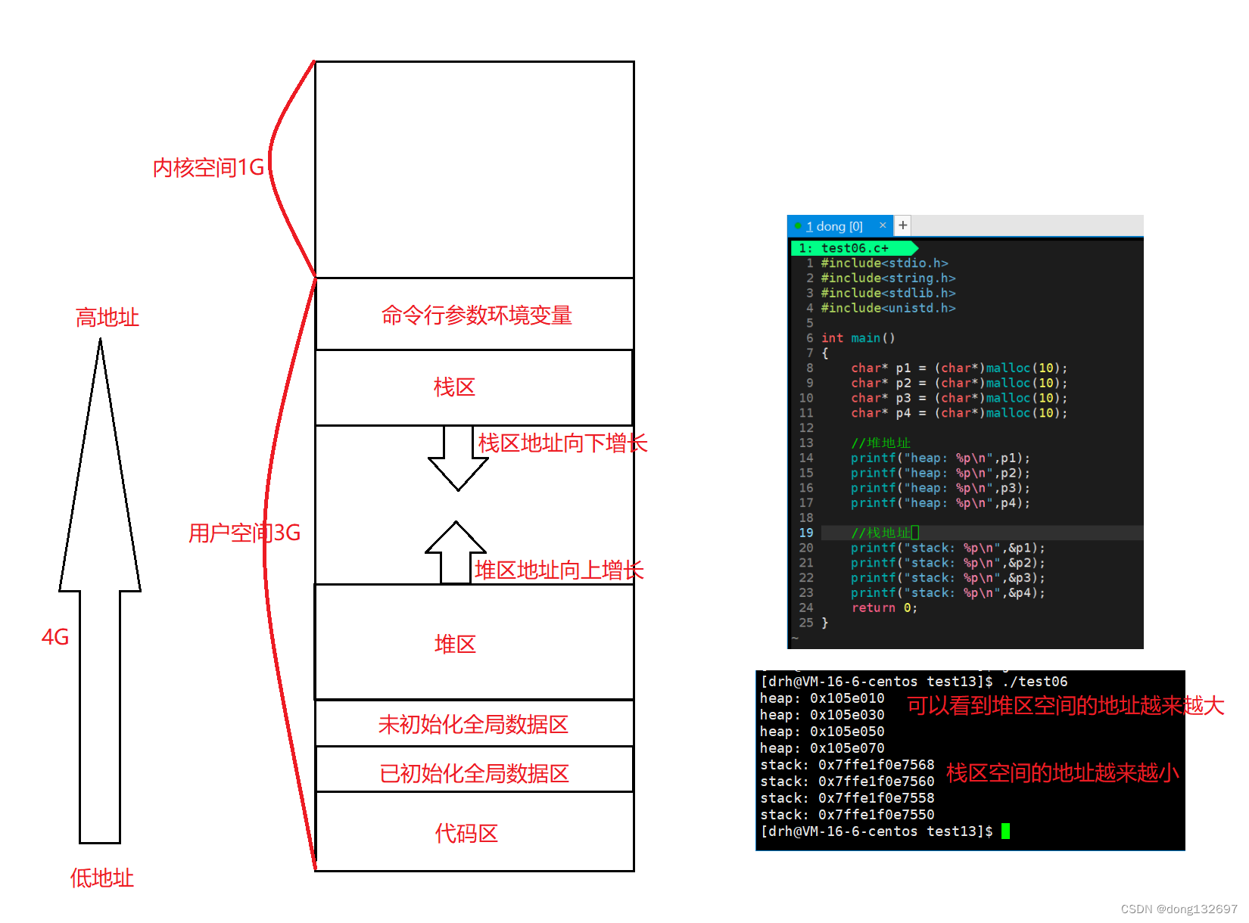This screenshot has width=1249, height=923.
Task: Click the 'return 0;' code line
Action: coord(884,608)
